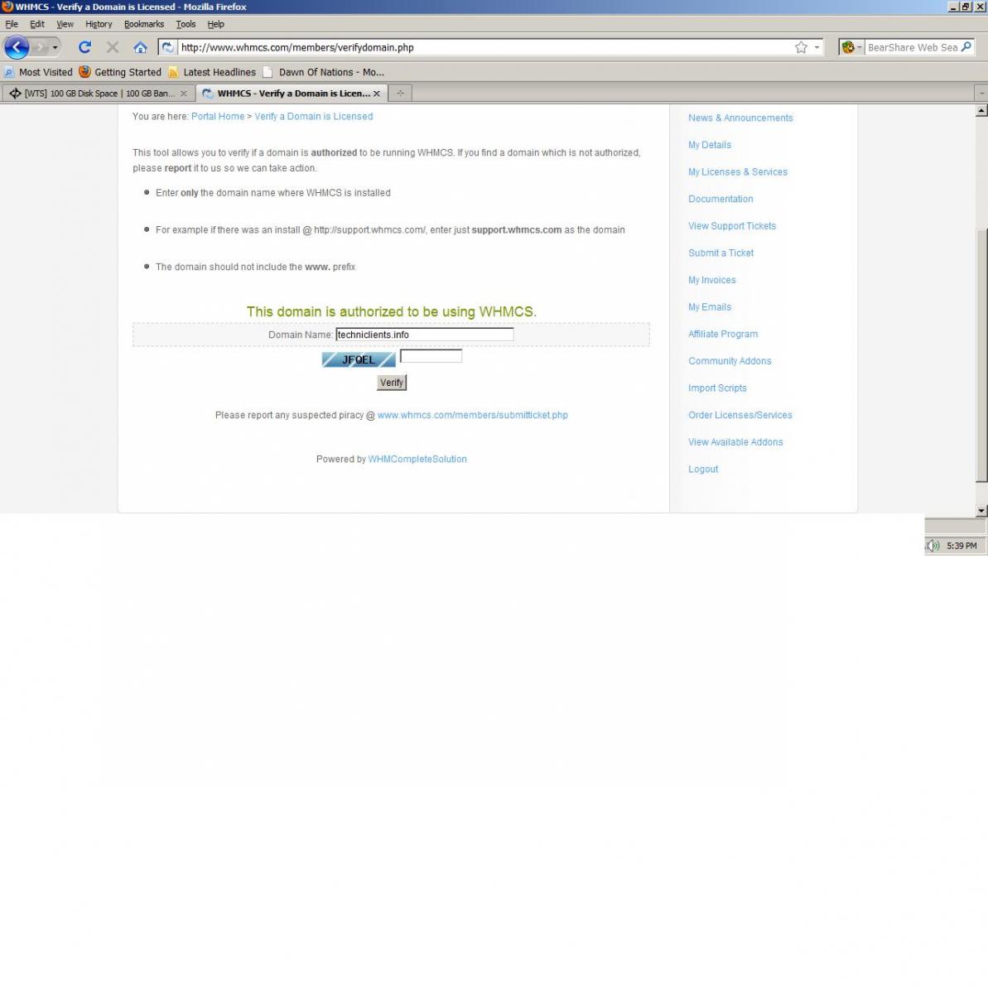Click the BearShare Web Search input field
The width and height of the screenshot is (988, 988).
(912, 47)
